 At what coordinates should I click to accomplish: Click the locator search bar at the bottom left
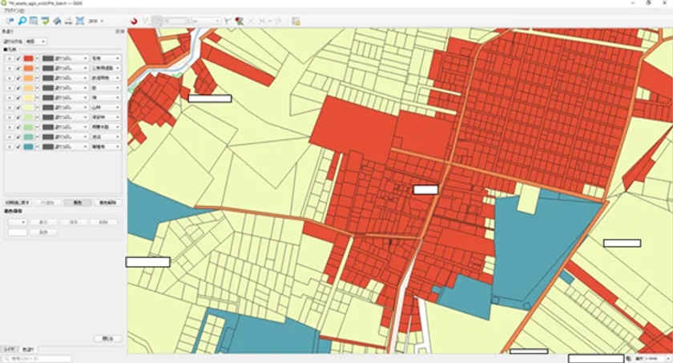[x=37, y=358]
